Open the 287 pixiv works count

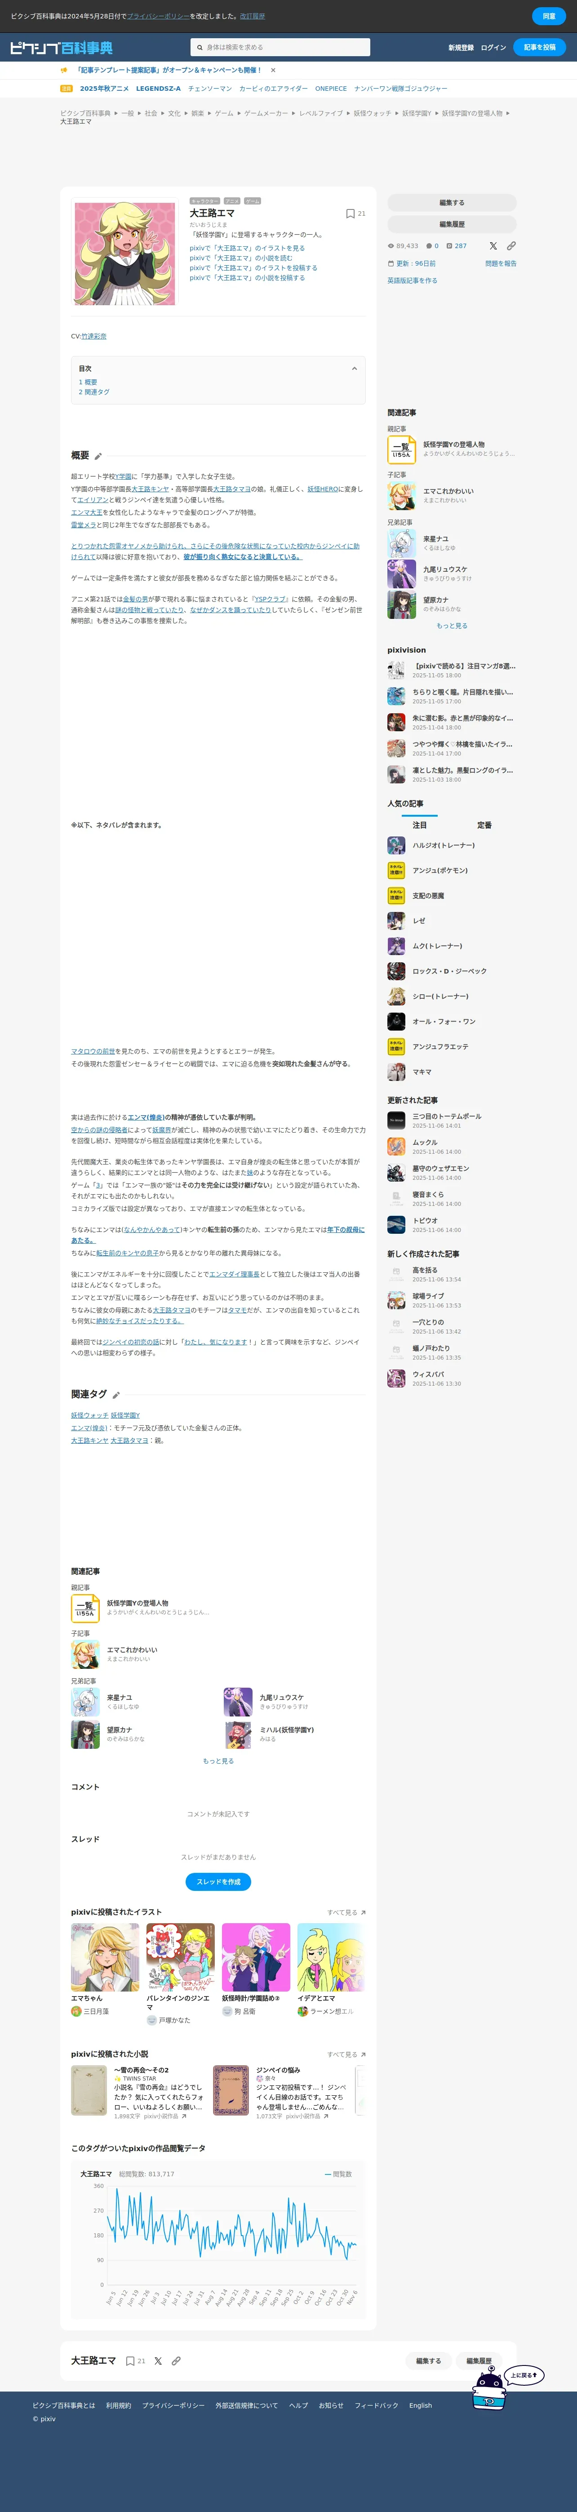click(456, 246)
